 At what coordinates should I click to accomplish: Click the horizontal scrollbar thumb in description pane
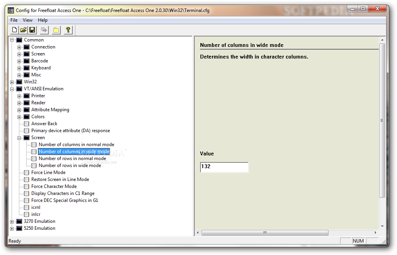(265, 233)
